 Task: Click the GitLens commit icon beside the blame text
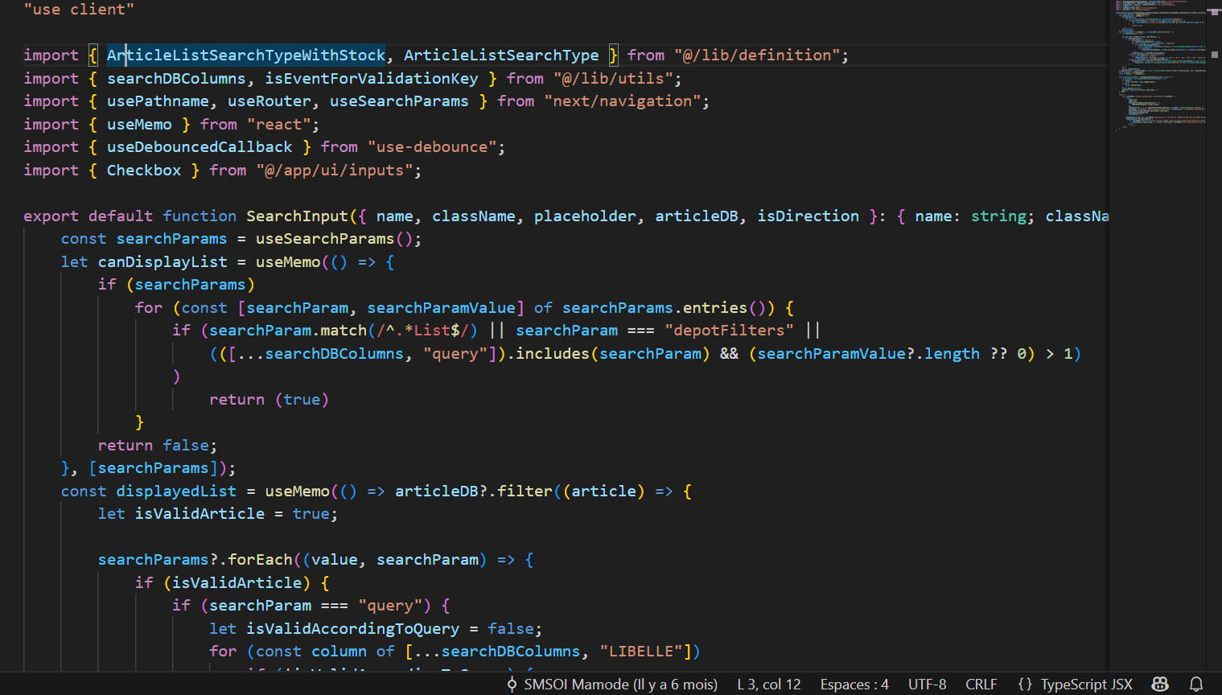tap(512, 685)
